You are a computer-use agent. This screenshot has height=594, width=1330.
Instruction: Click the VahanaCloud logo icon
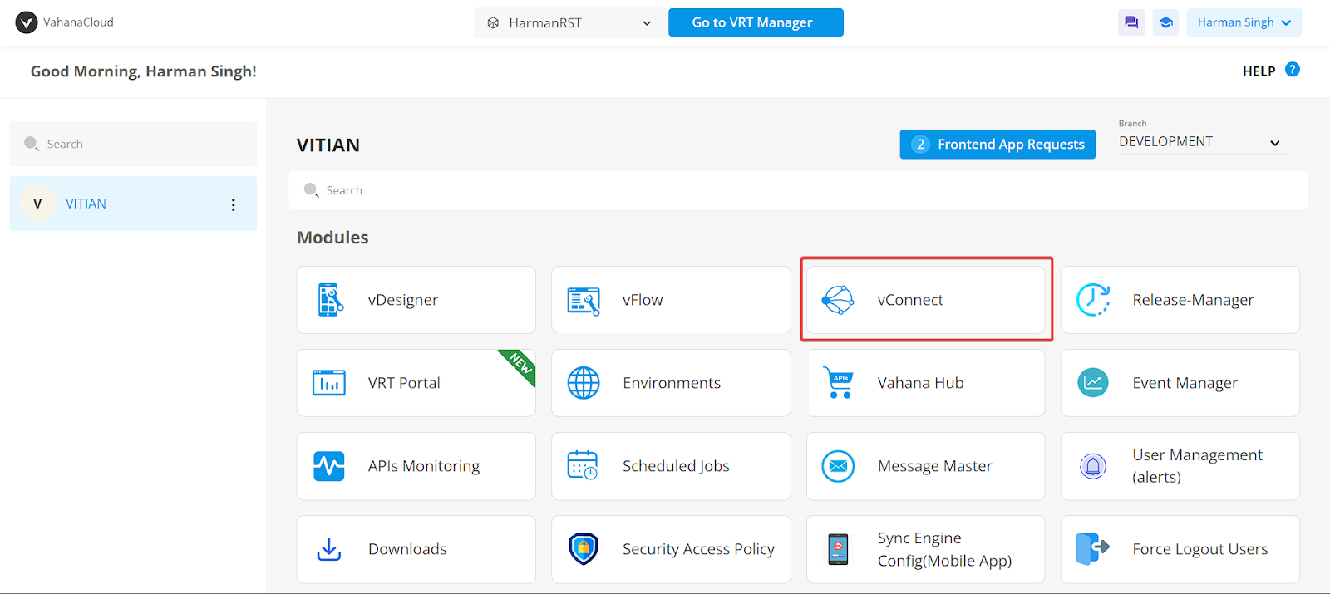[27, 22]
